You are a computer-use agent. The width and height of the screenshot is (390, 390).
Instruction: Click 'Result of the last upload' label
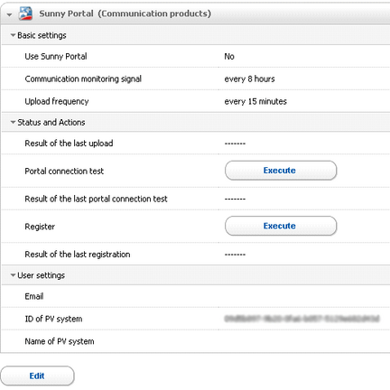pos(69,144)
